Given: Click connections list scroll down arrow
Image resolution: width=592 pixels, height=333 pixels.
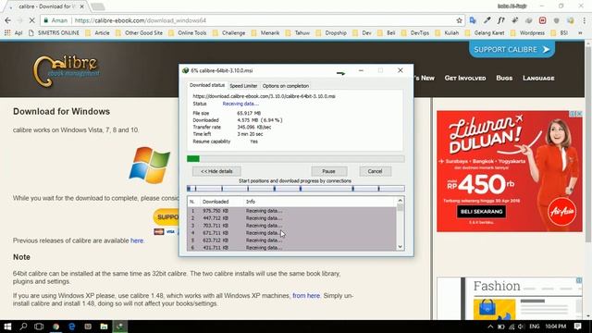Looking at the screenshot, I should click(x=401, y=247).
